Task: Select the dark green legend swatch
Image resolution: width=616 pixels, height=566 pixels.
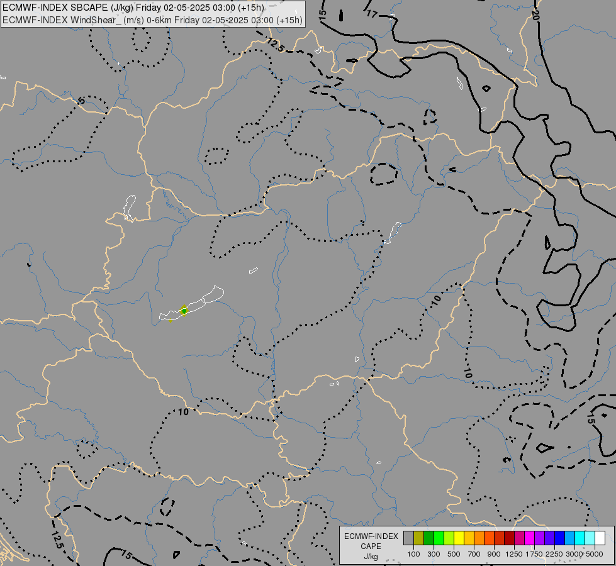Action: (x=428, y=538)
